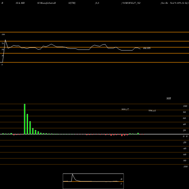Click the MR axis label 80
Image resolution: width=189 pixels, height=189 pixels.
(x=184, y=112)
